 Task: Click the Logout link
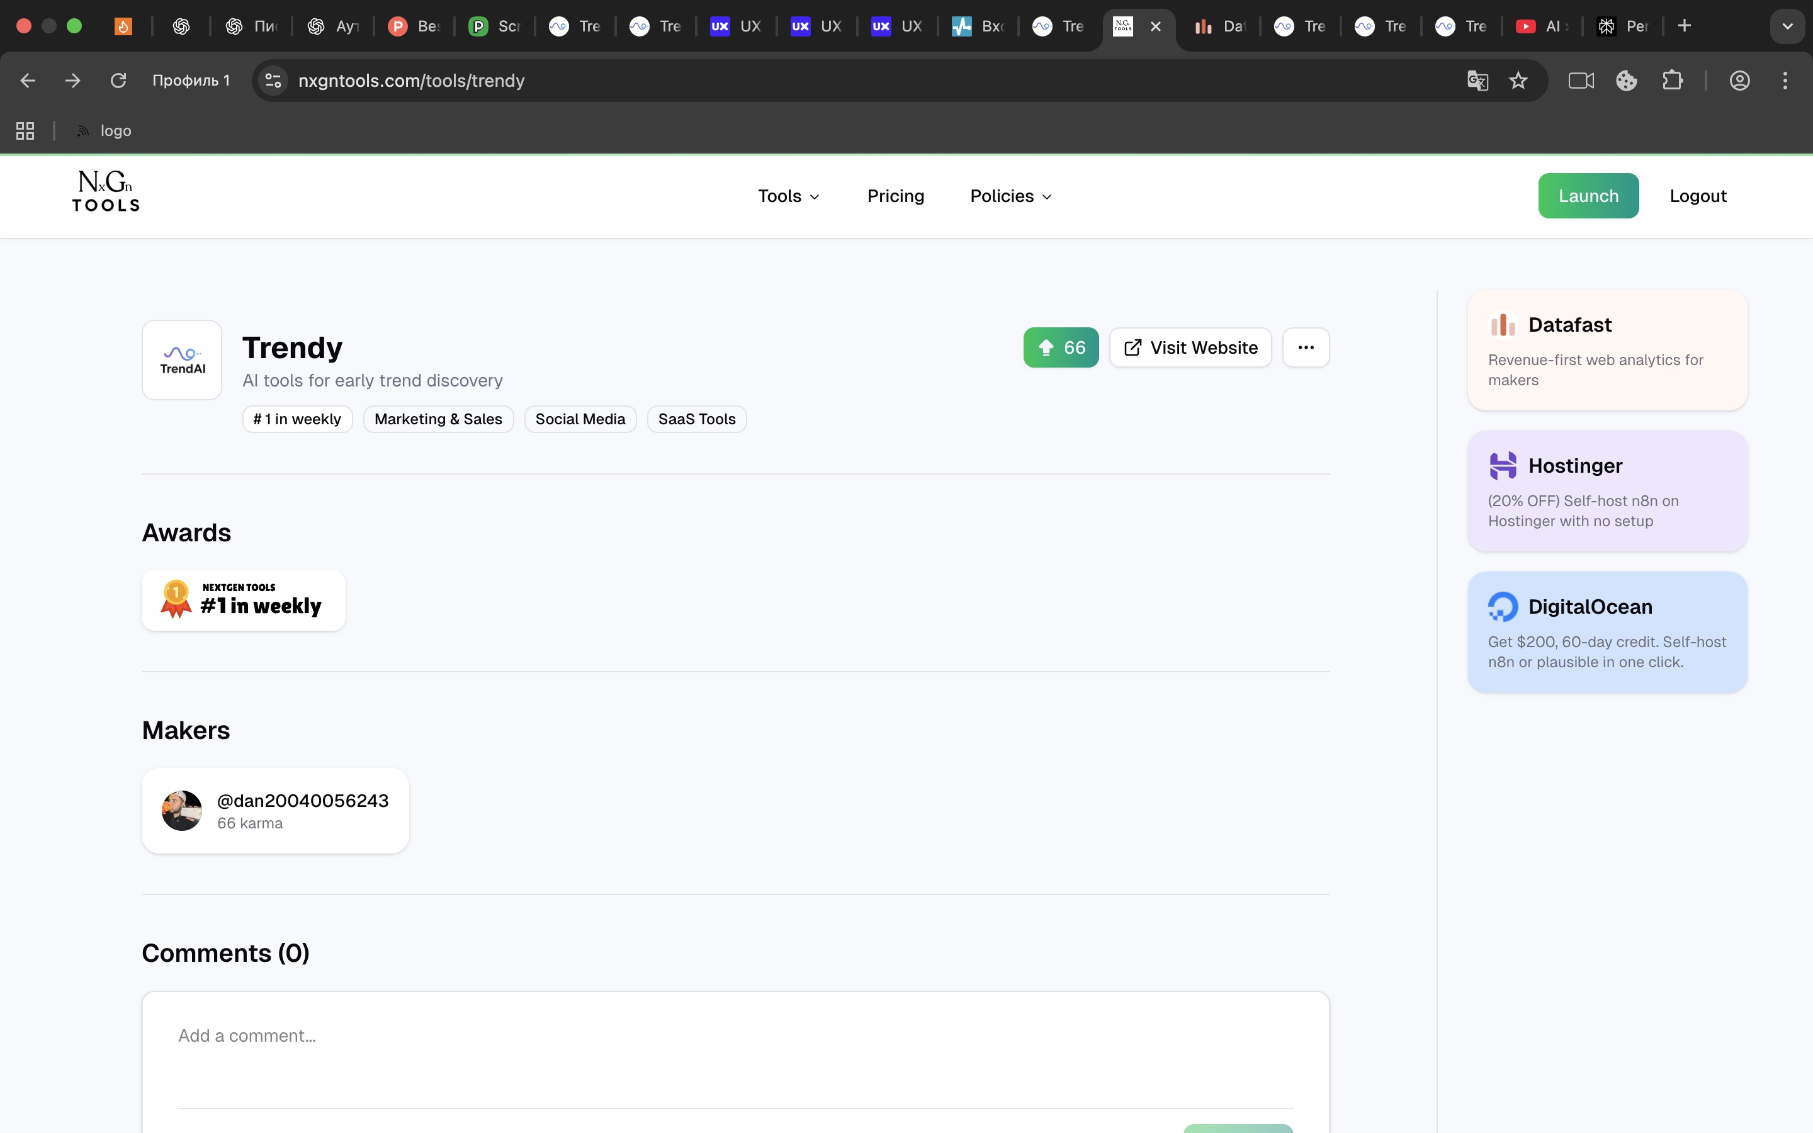tap(1697, 196)
